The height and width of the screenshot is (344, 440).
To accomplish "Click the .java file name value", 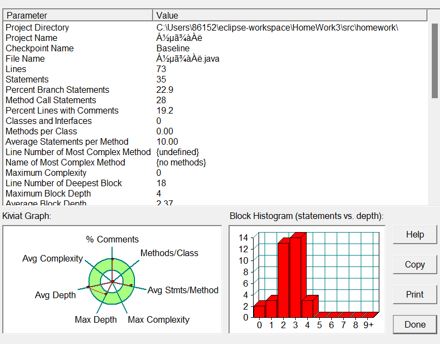I will pos(187,58).
